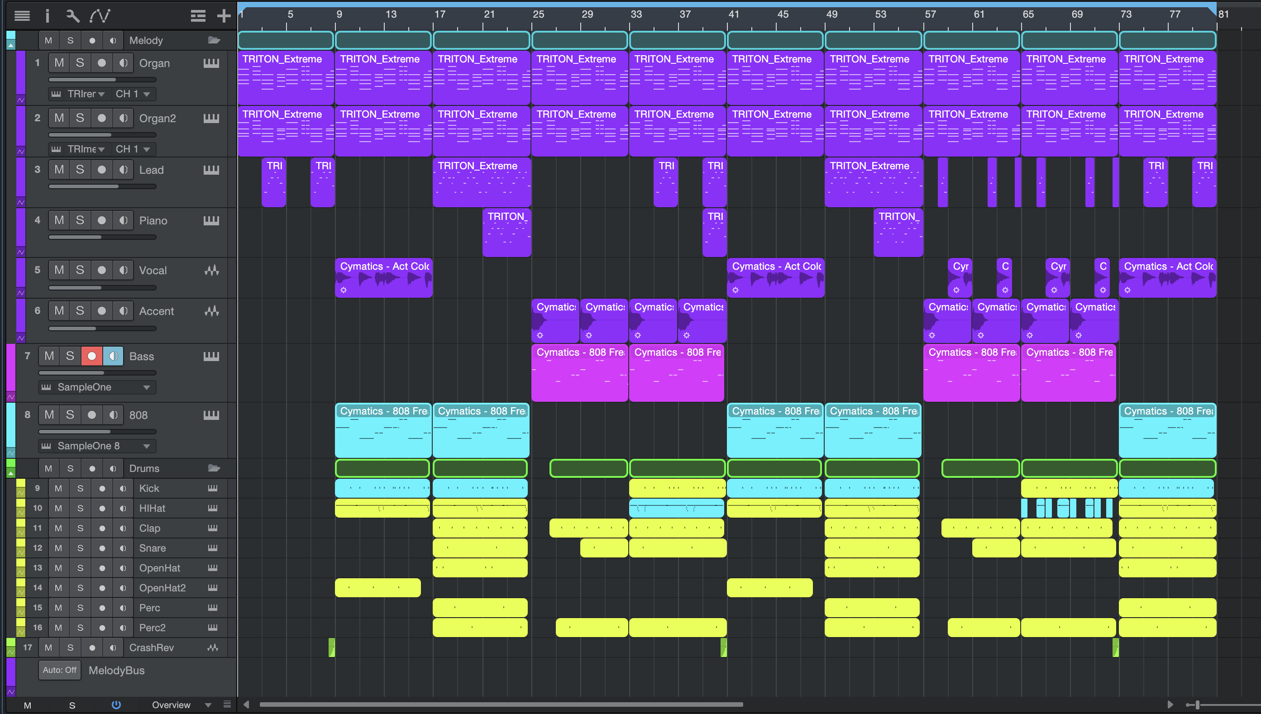Add a track with plus icon
Image resolution: width=1261 pixels, height=714 pixels.
[224, 16]
